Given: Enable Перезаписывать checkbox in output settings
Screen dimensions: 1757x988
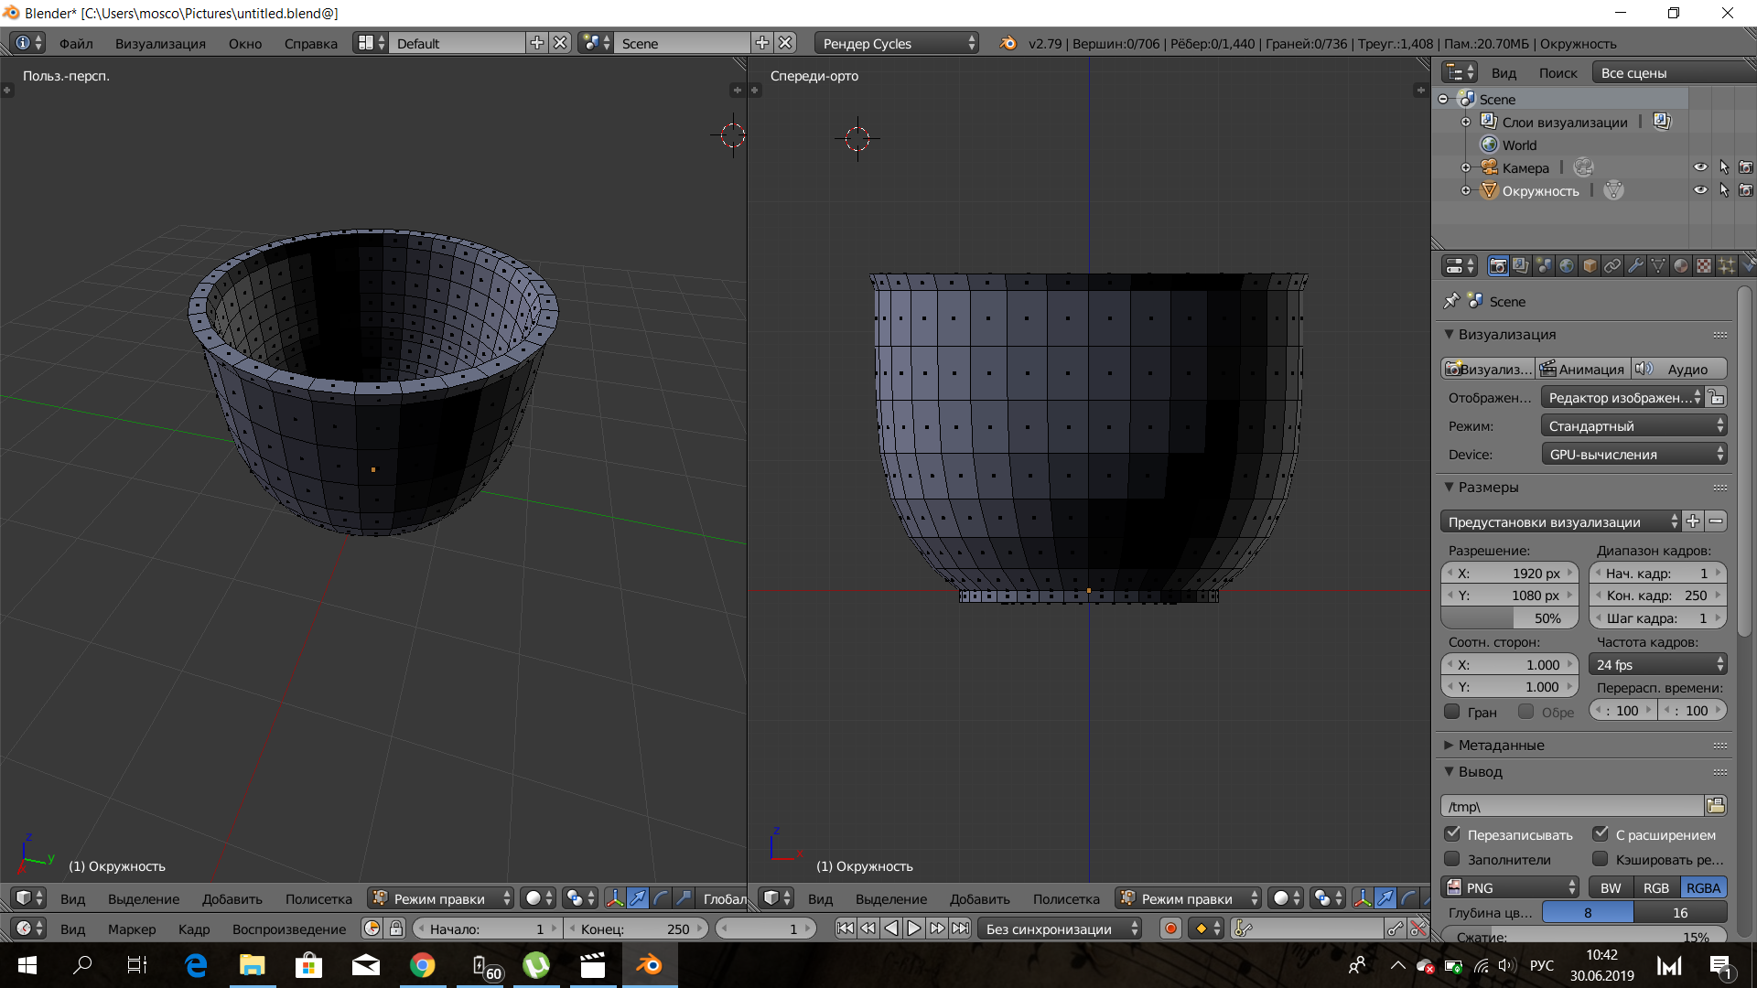Looking at the screenshot, I should 1453,833.
